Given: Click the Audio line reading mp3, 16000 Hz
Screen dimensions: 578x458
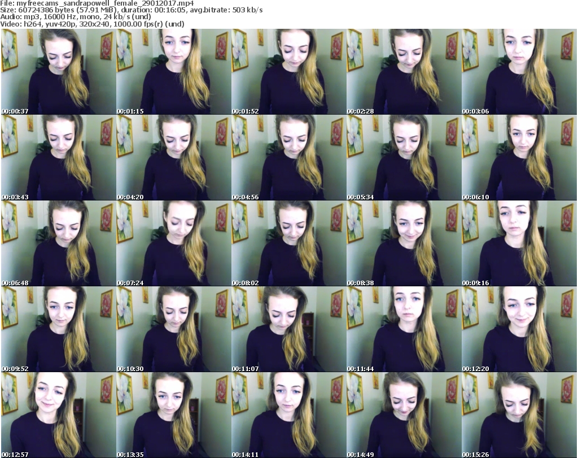Looking at the screenshot, I should [x=76, y=17].
